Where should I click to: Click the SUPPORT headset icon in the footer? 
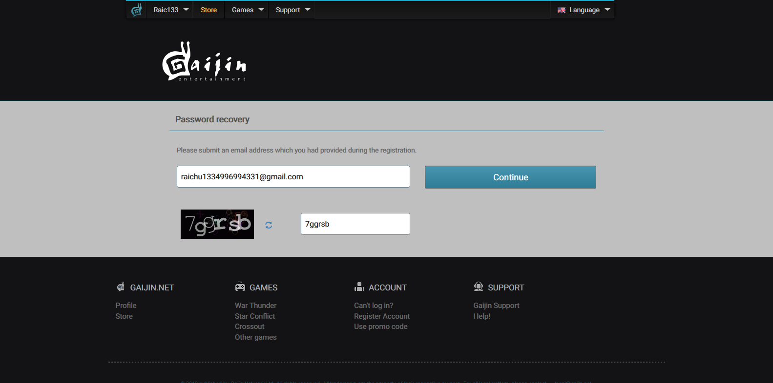[x=479, y=287]
